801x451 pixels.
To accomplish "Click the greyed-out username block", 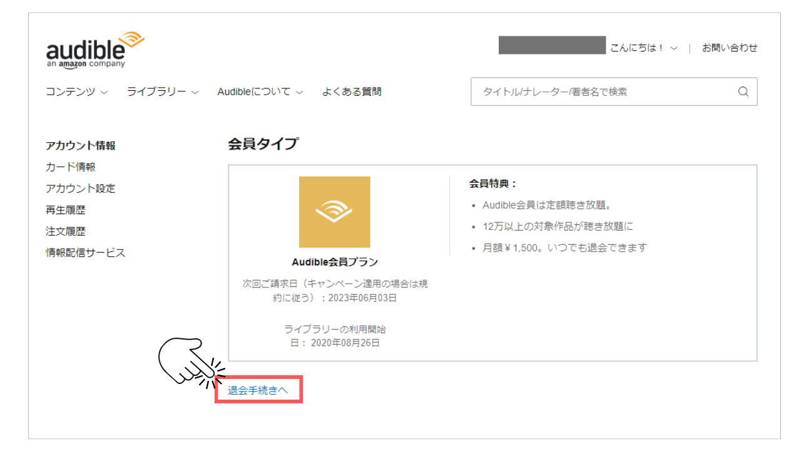I will [552, 45].
